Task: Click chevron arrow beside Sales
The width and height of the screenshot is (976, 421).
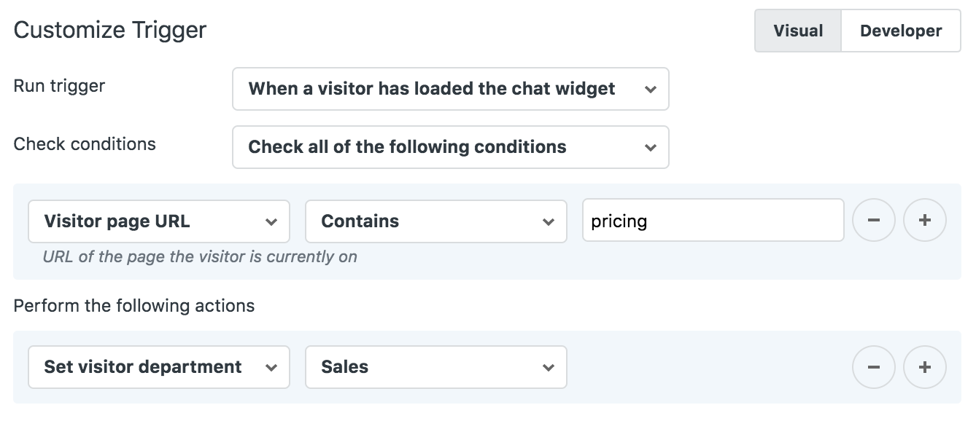Action: (x=549, y=368)
